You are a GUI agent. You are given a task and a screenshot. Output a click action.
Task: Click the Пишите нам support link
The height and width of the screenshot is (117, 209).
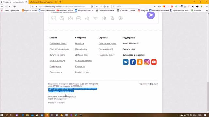click(129, 49)
